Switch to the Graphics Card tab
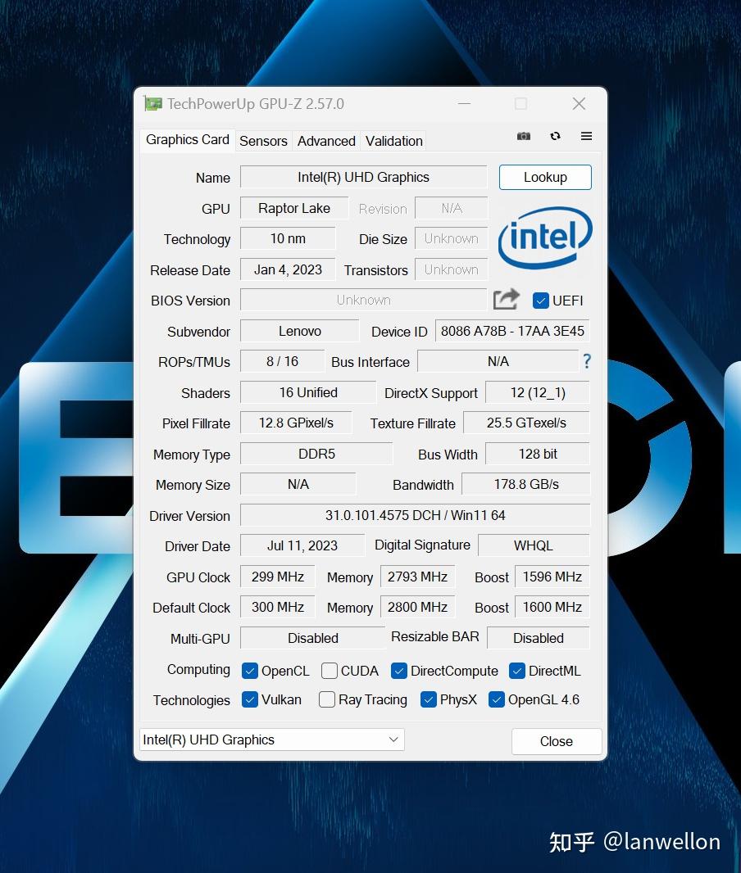741x873 pixels. point(187,140)
